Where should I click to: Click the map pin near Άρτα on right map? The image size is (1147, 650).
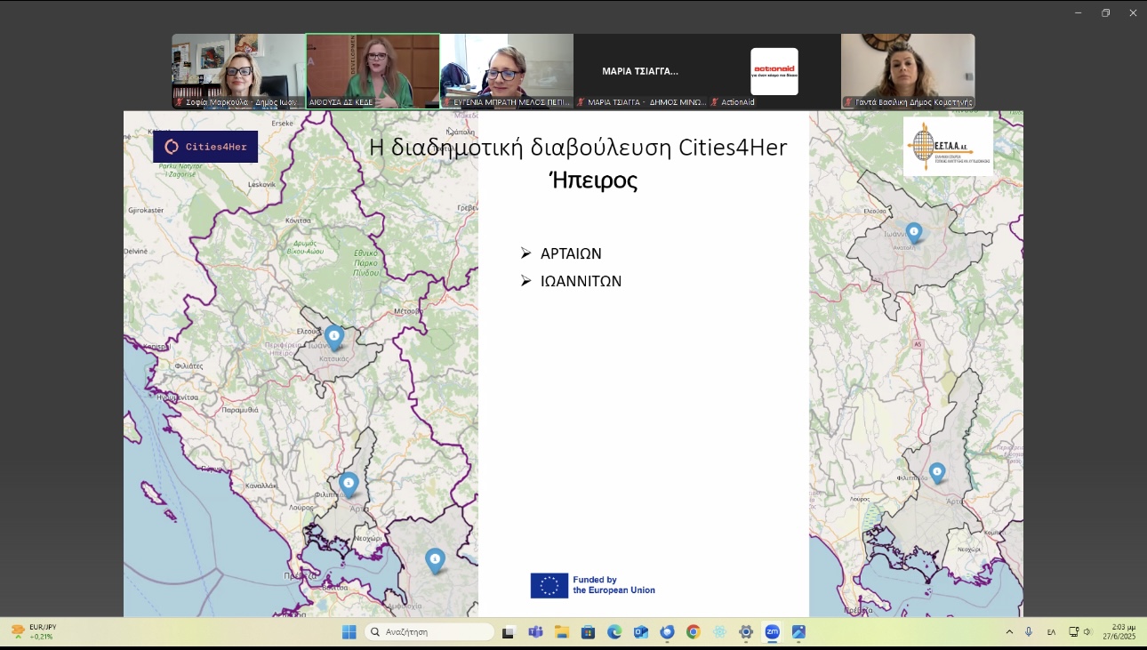click(x=936, y=472)
